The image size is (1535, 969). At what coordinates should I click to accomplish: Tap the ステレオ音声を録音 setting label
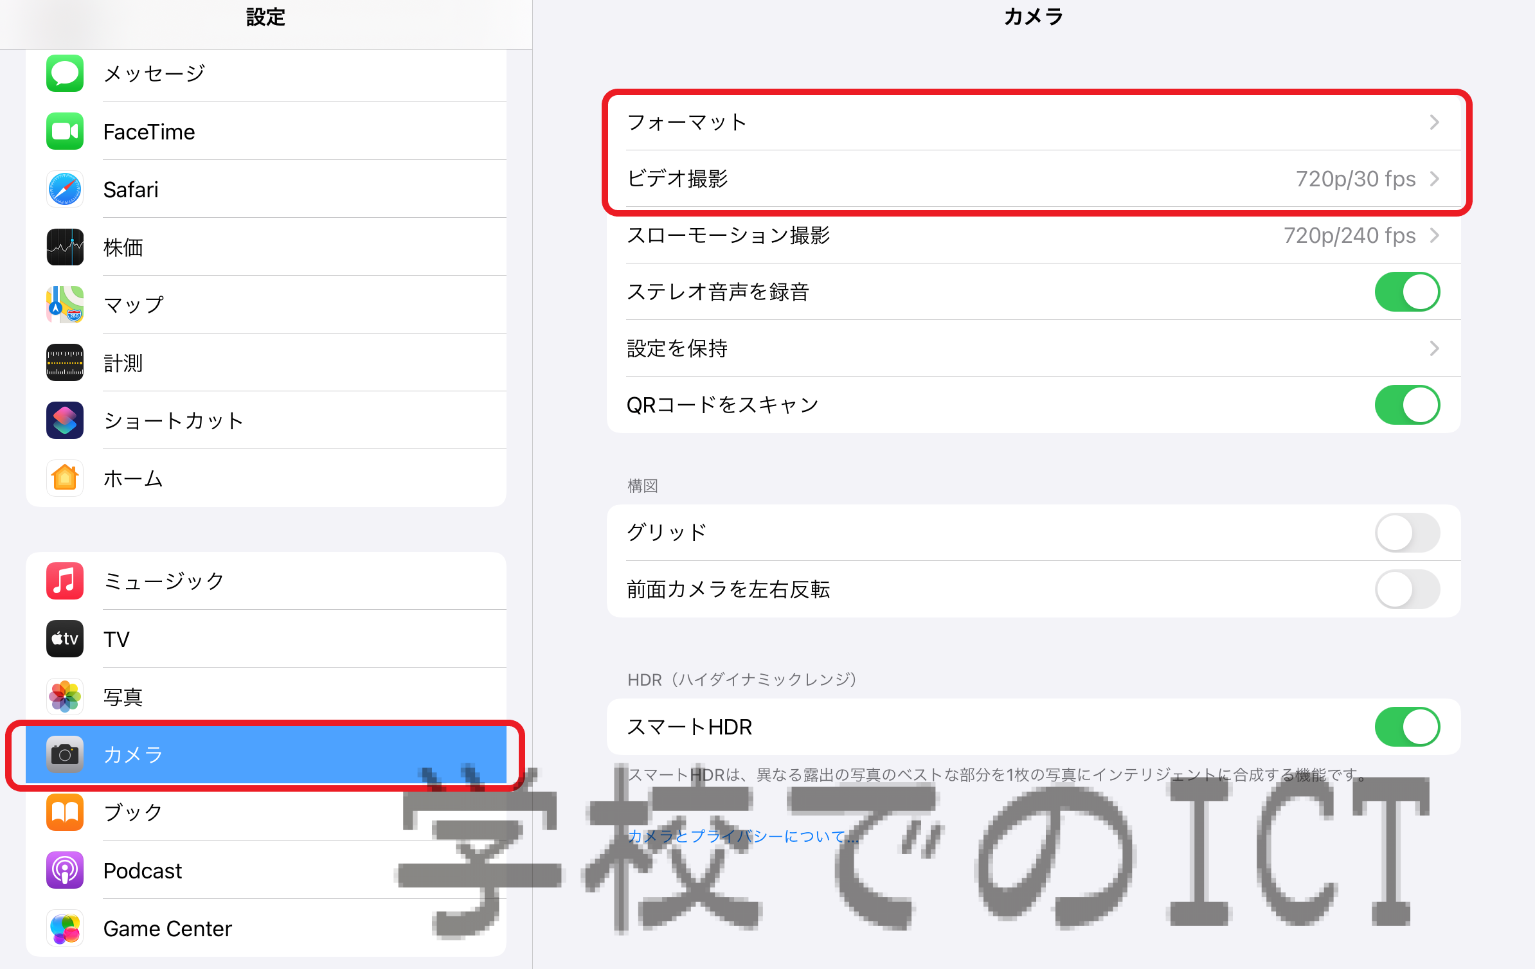[718, 292]
